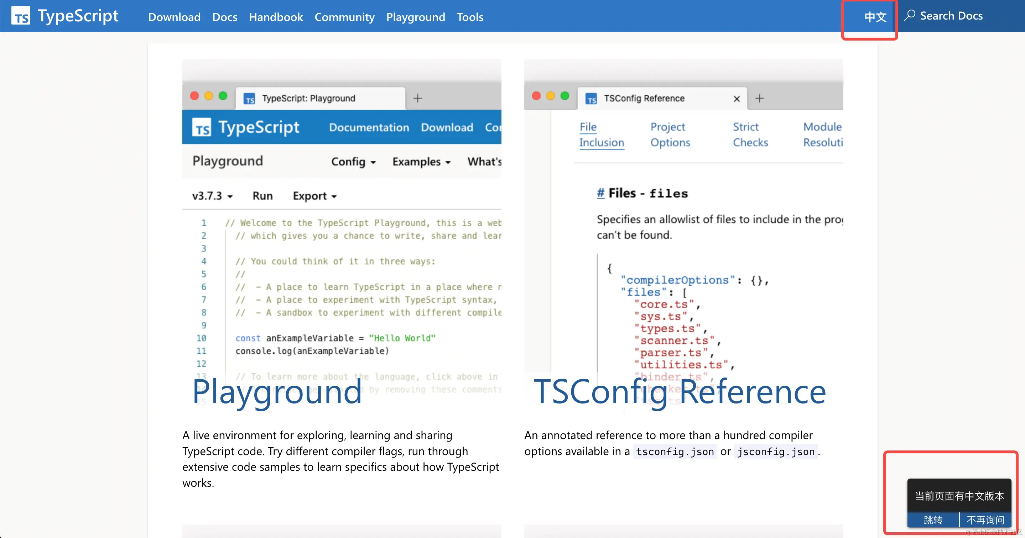Click the 不再询问 button
The height and width of the screenshot is (538, 1025).
(x=985, y=520)
